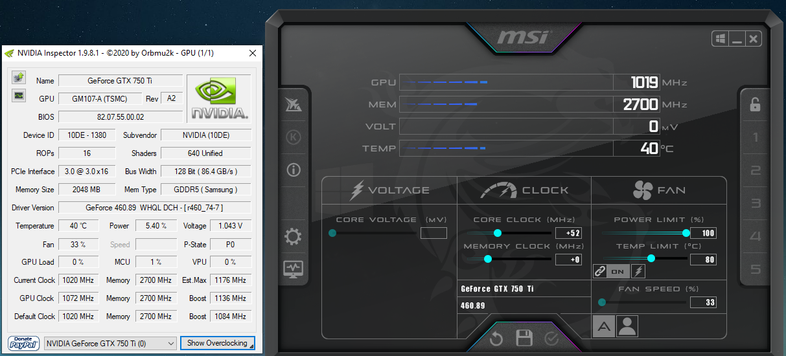Adjust the Core Clock slider handle
This screenshot has width=786, height=356.
click(x=498, y=233)
